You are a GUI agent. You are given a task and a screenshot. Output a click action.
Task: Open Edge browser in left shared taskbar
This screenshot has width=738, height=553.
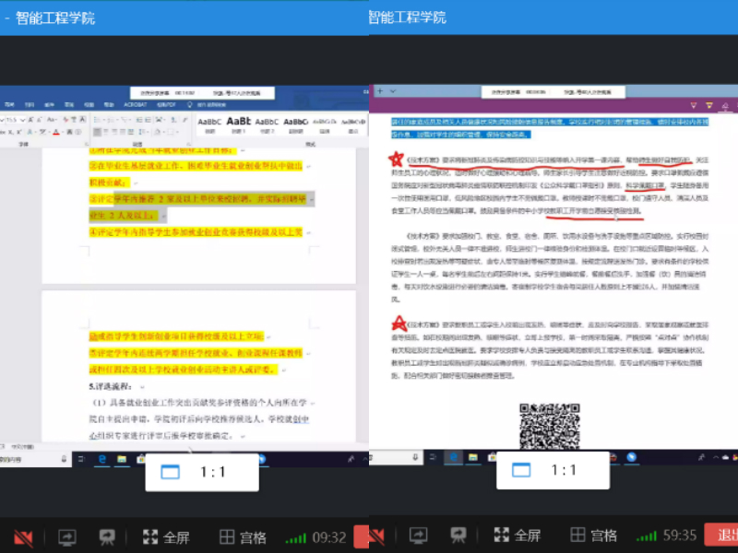pos(101,458)
